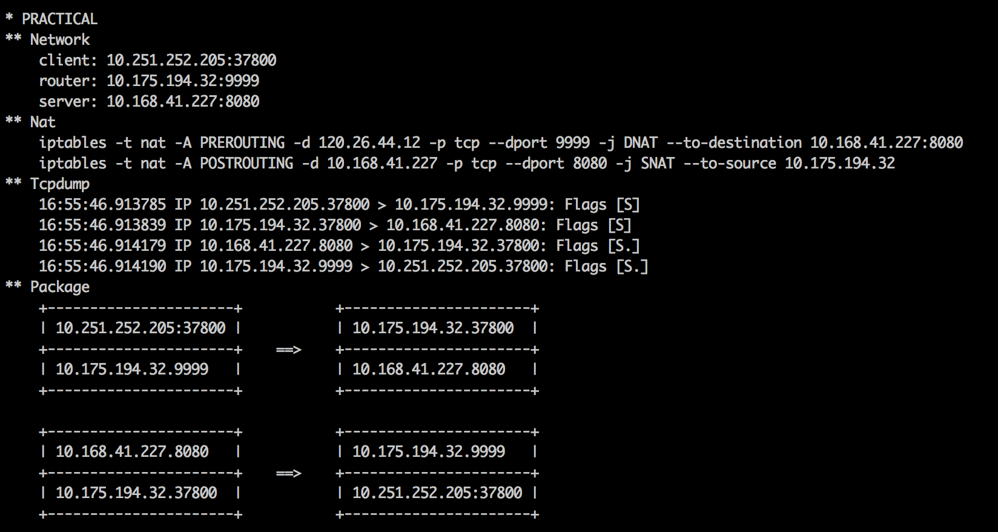Click 10.251.252.205:37800 in lower-right packet box

point(437,493)
